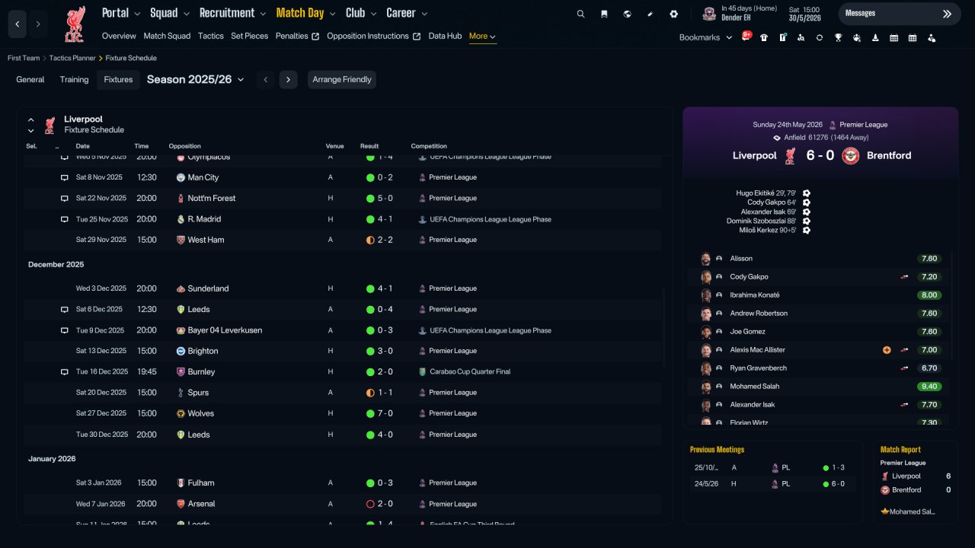This screenshot has width=975, height=548.
Task: Go forward using the right navigation arrow
Action: pyautogui.click(x=38, y=24)
